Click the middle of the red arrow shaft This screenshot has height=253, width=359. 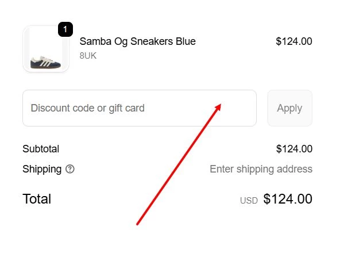(179, 164)
